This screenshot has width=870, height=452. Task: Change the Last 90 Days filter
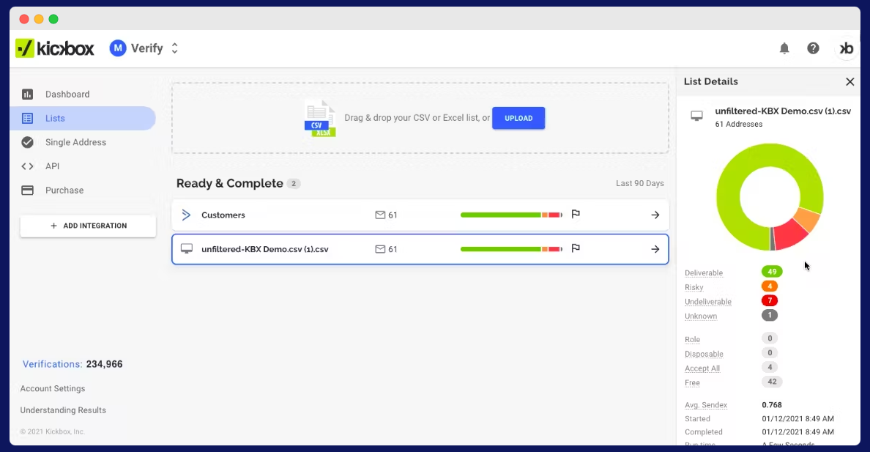640,183
